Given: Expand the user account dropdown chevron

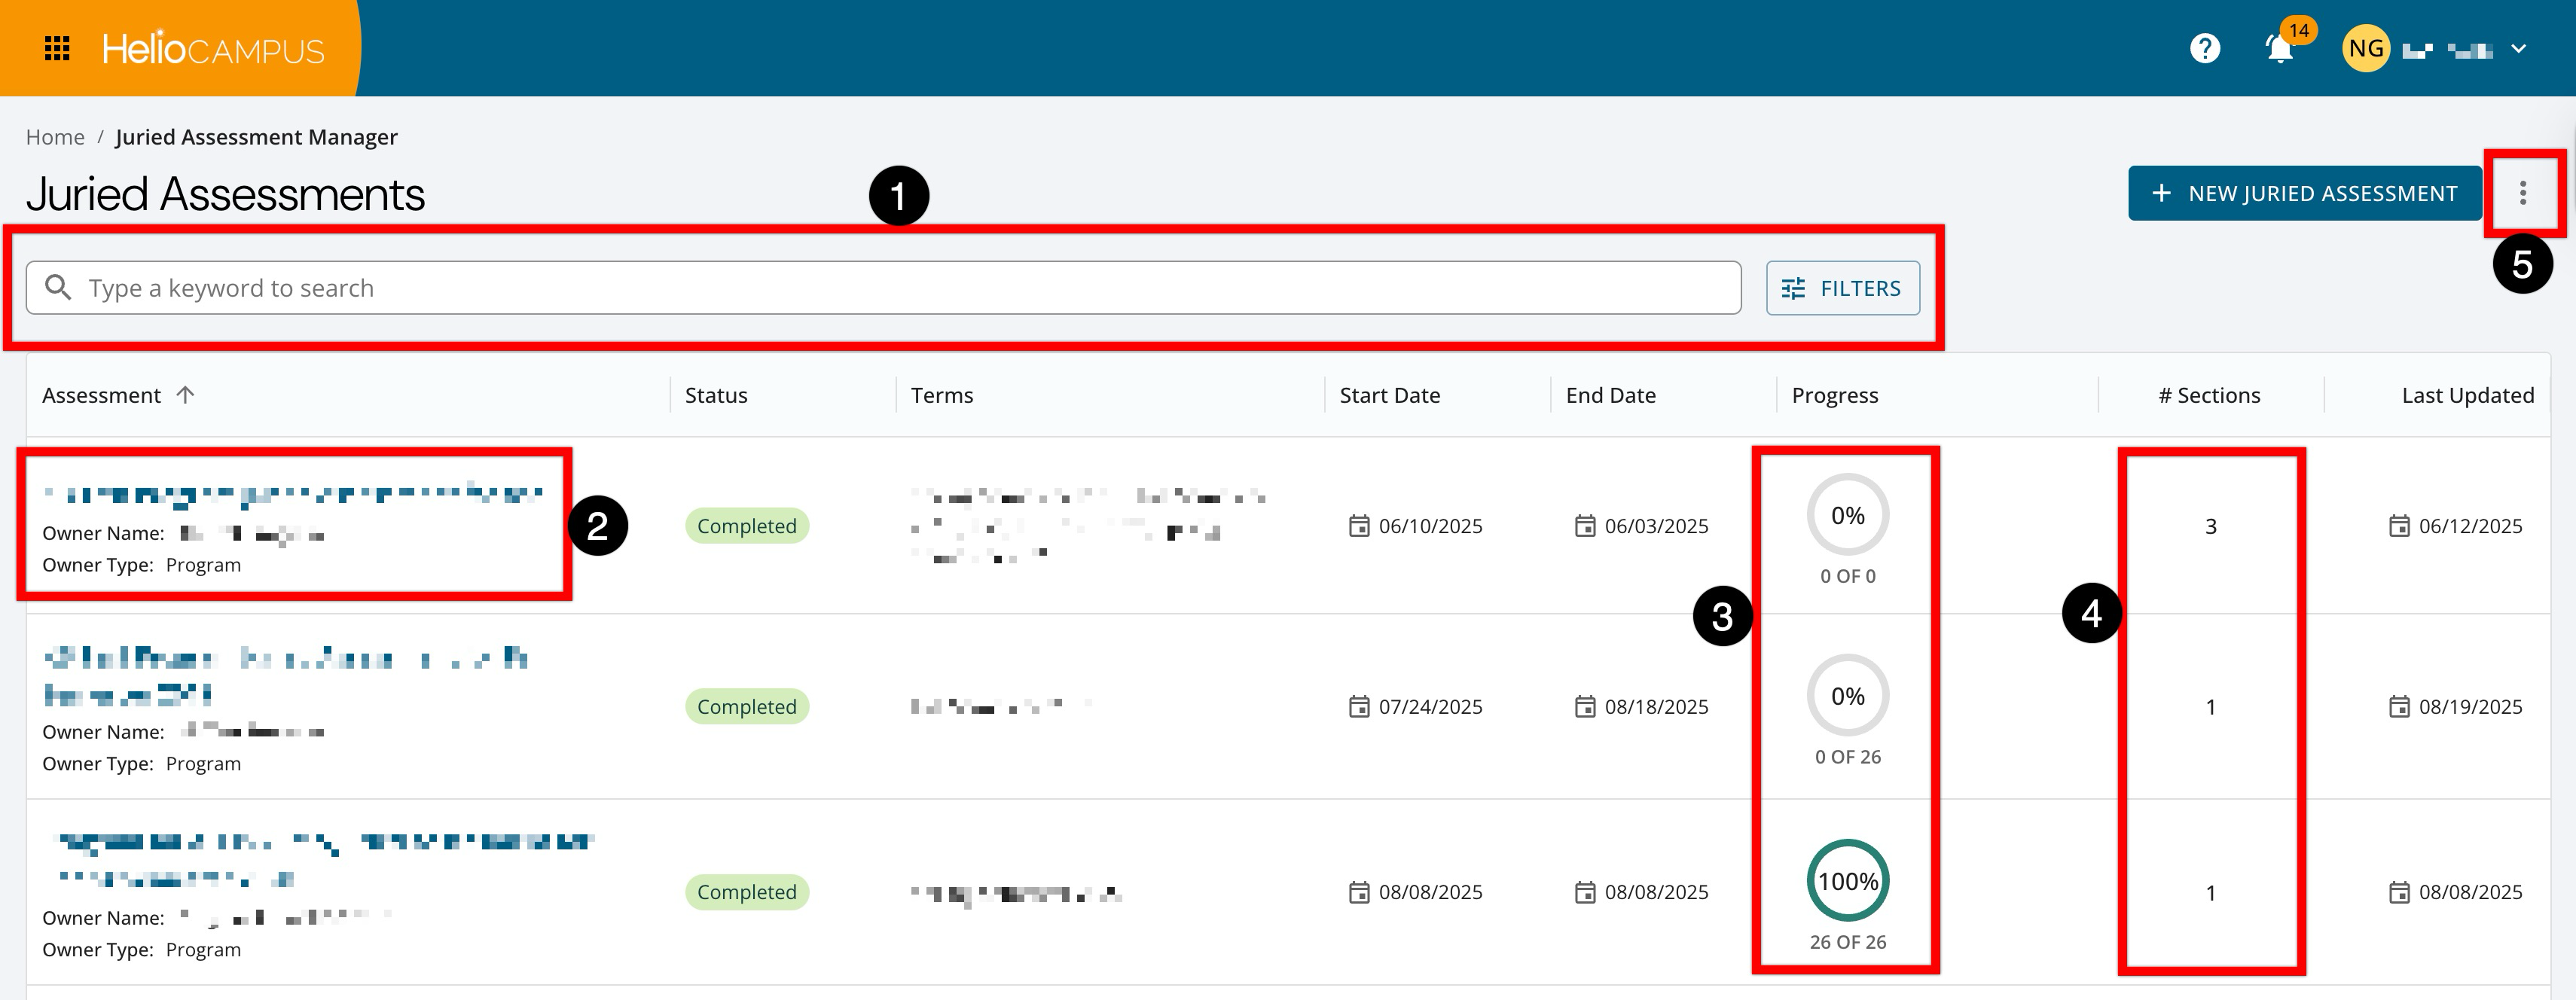Looking at the screenshot, I should (2518, 48).
